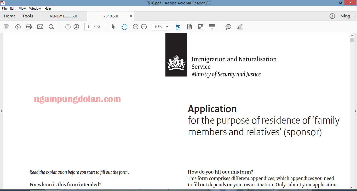Click 'For whom is this form intended?' heading

click(65, 185)
